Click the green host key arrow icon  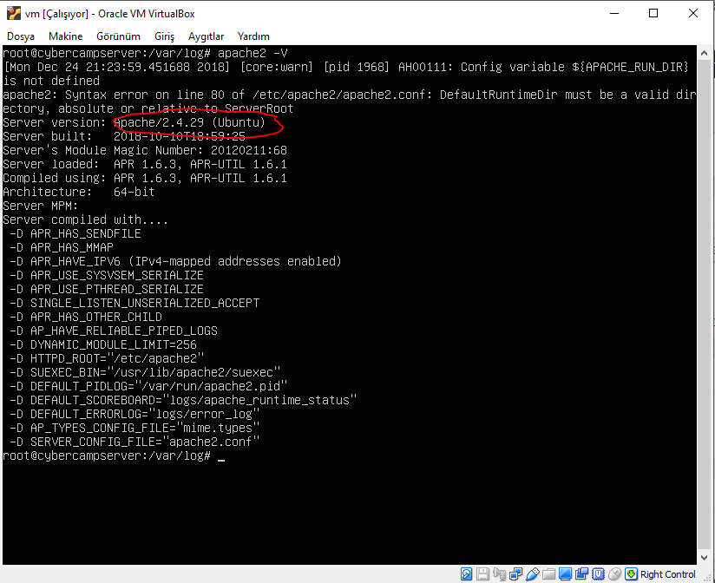coord(631,573)
